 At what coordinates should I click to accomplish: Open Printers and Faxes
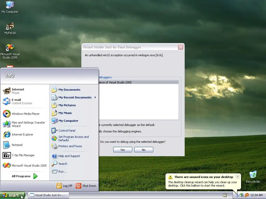click(x=74, y=146)
